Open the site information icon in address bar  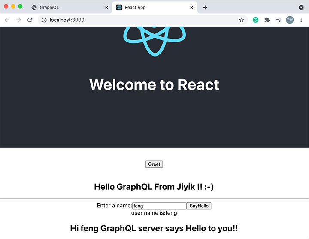(x=44, y=20)
